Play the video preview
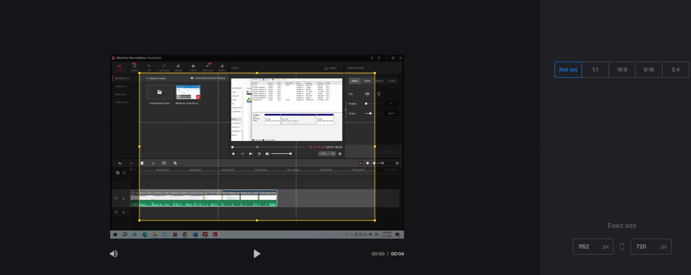This screenshot has width=691, height=275. click(x=257, y=254)
